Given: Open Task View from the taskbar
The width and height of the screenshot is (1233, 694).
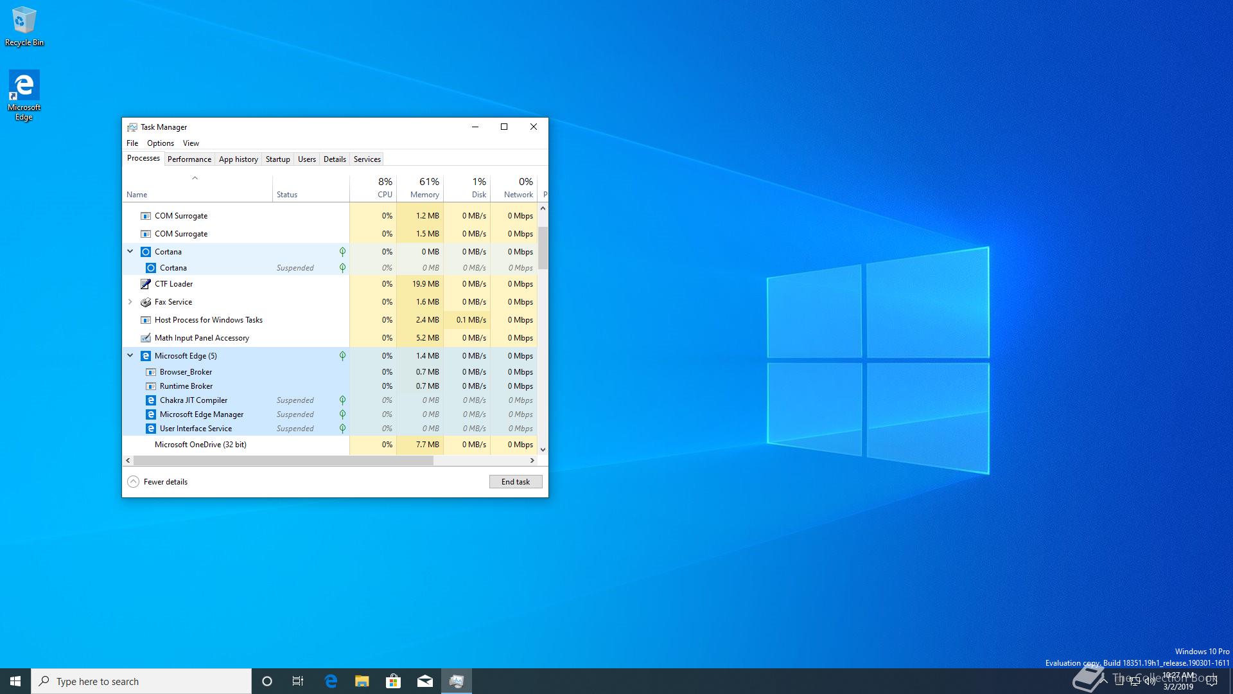Looking at the screenshot, I should 298,681.
